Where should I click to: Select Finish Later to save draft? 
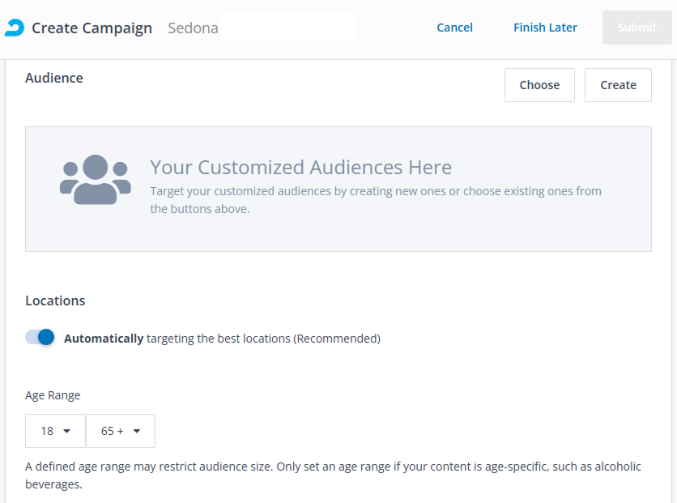pos(545,28)
